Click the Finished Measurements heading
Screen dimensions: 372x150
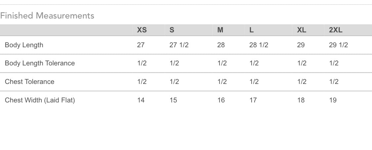[x=47, y=16]
